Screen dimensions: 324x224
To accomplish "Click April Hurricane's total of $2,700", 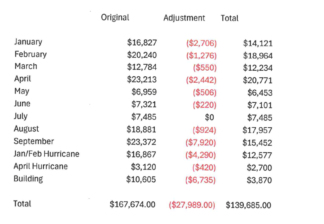I will tap(259, 168).
